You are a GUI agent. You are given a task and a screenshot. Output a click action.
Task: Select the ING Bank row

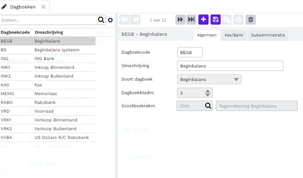48,59
